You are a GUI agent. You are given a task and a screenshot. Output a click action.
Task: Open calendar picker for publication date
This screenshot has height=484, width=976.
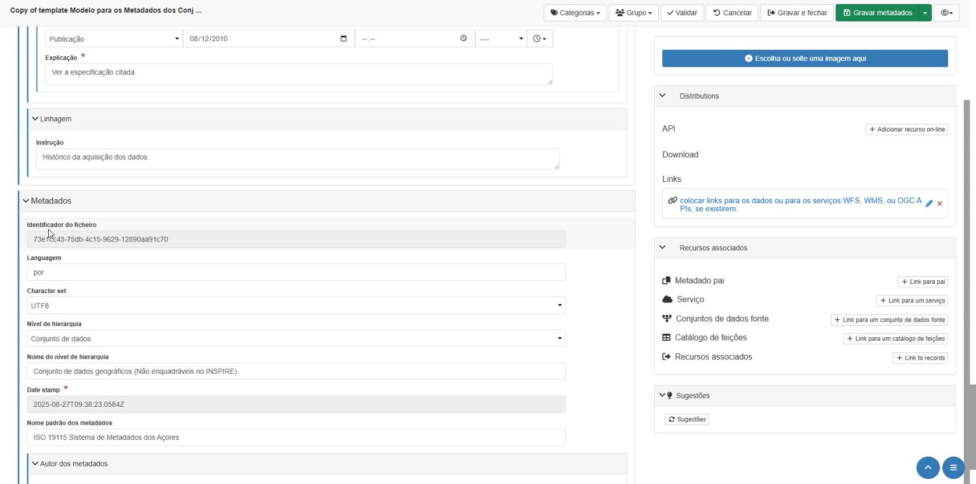[x=343, y=39]
